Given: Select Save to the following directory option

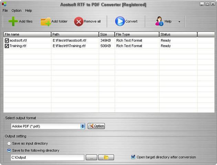Looking at the screenshot, I should (x=9, y=151).
